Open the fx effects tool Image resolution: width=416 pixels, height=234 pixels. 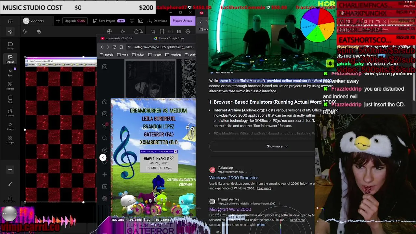(25, 32)
